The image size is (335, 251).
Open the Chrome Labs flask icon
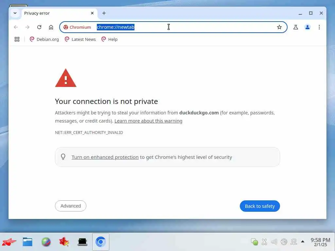click(x=296, y=27)
